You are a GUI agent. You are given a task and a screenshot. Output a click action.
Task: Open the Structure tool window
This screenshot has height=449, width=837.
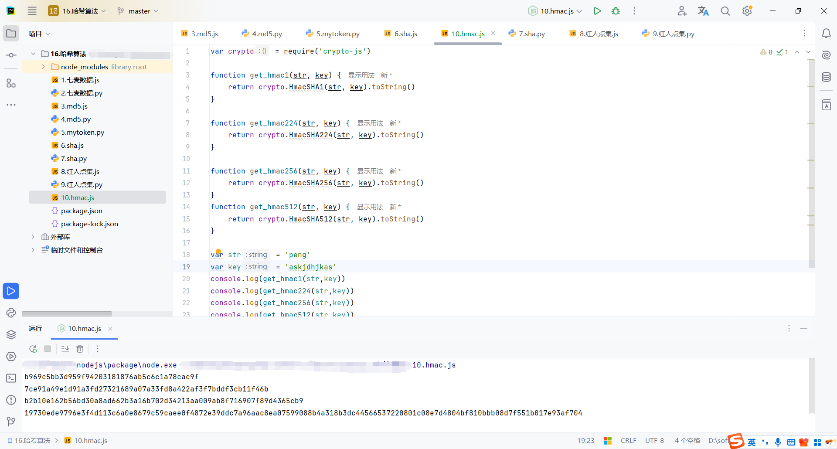tap(11, 83)
